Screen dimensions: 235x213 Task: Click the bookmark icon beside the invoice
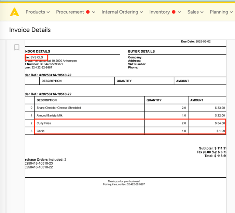point(16,47)
